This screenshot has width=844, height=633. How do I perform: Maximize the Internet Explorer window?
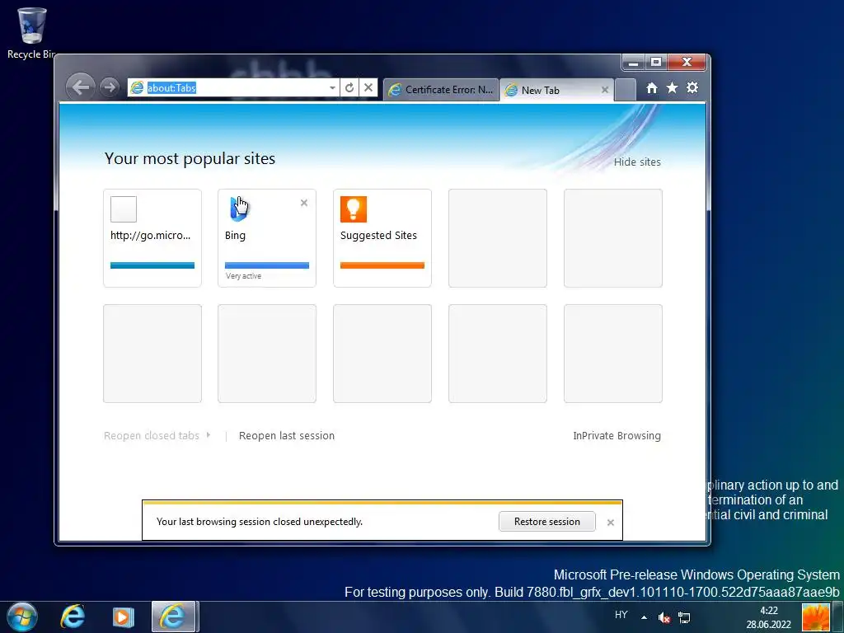655,63
